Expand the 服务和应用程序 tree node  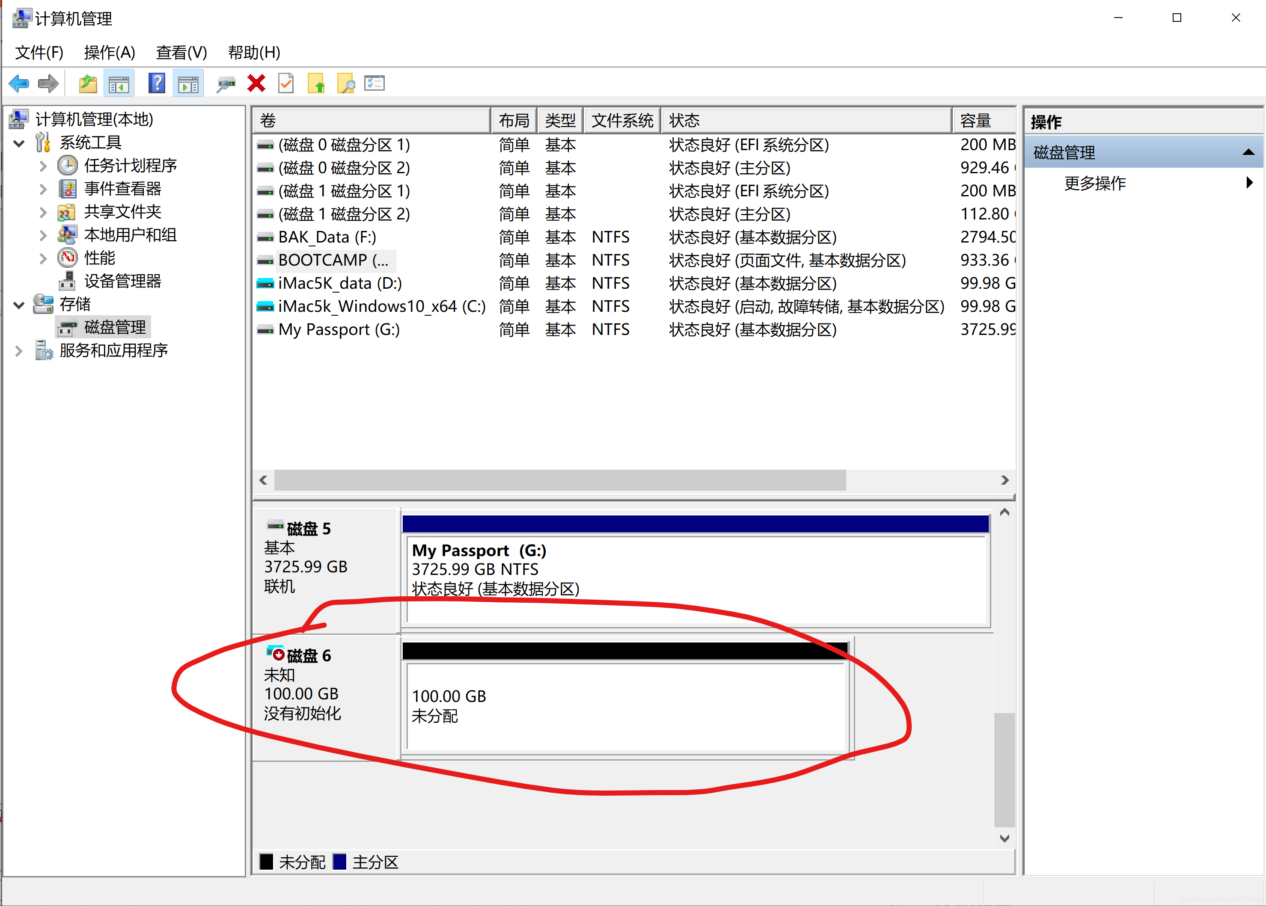19,351
